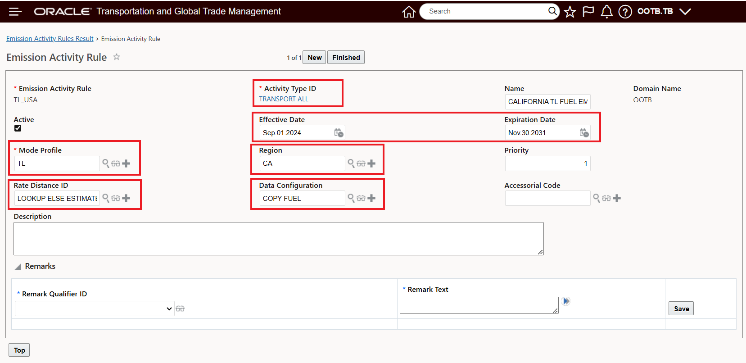The height and width of the screenshot is (363, 746).
Task: Edit the Effective Date field
Action: pos(297,132)
